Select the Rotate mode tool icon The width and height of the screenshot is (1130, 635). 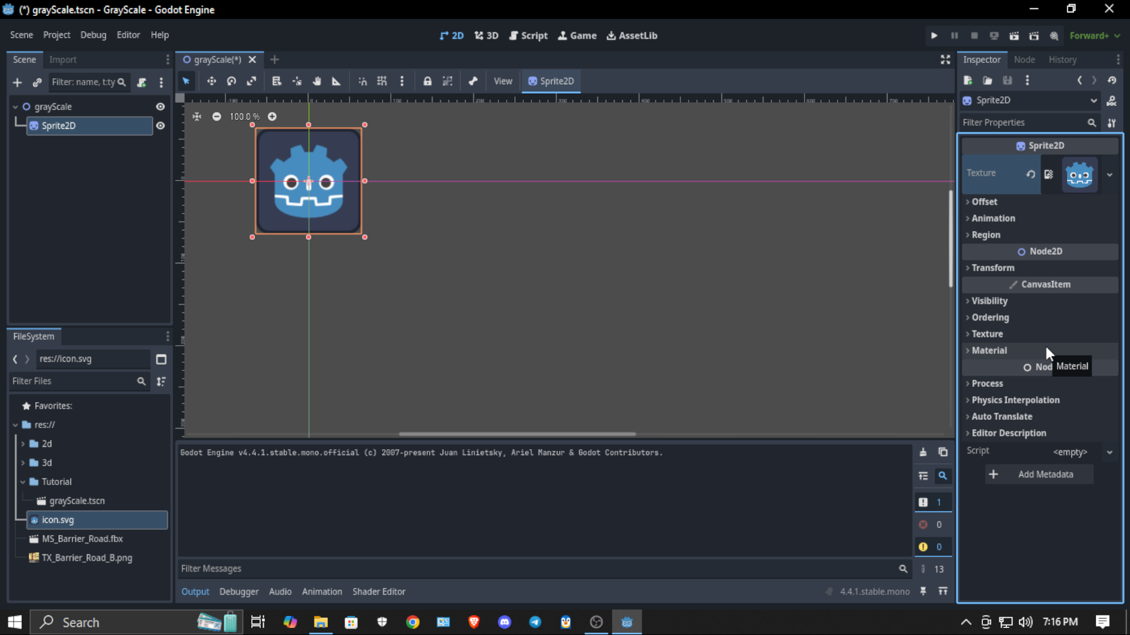click(x=231, y=81)
